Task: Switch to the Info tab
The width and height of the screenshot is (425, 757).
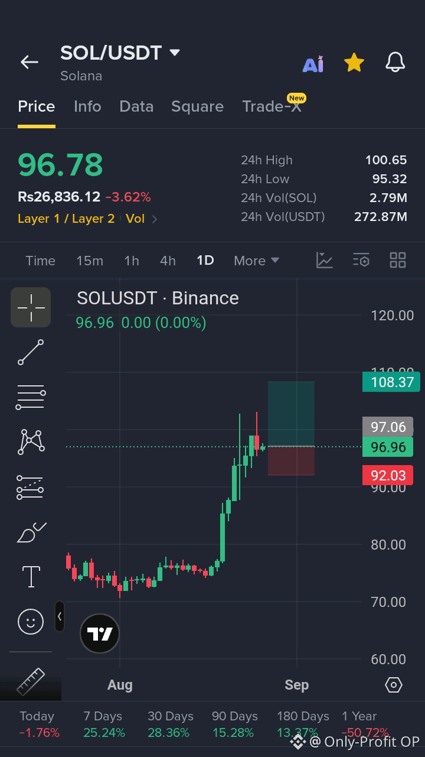Action: (87, 106)
